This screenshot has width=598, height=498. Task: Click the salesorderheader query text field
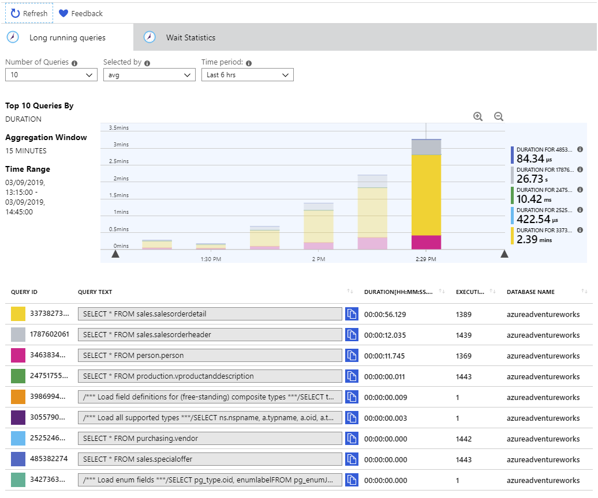210,335
